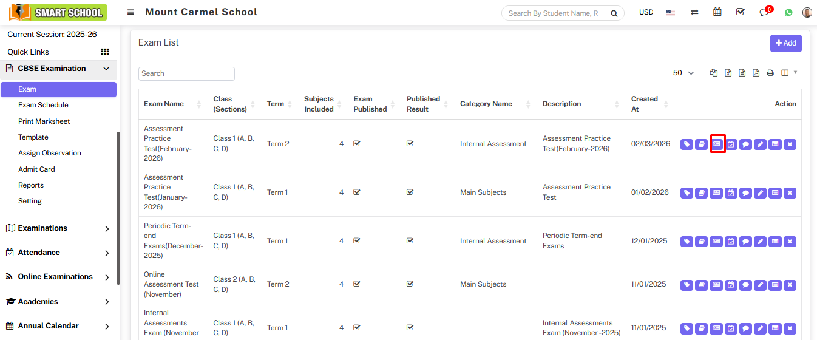Open the 50 rows-per-page dropdown
This screenshot has height=340, width=817.
tap(684, 73)
